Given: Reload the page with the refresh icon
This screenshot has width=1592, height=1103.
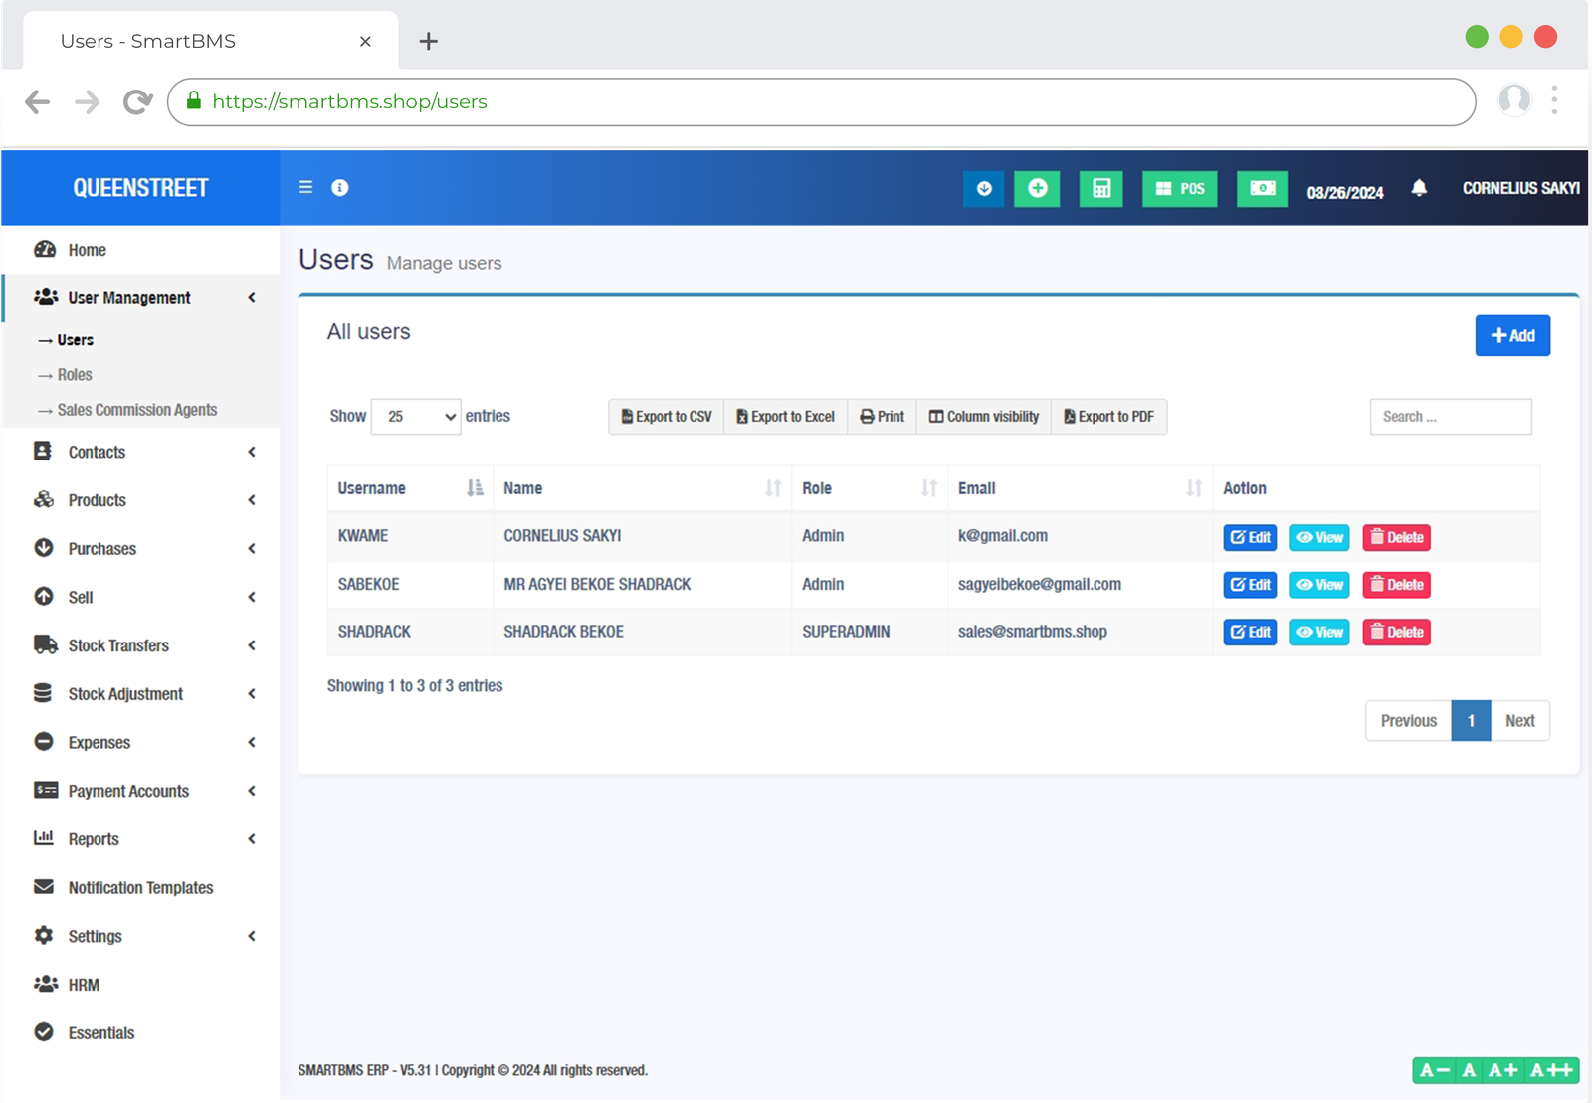Looking at the screenshot, I should [x=137, y=102].
